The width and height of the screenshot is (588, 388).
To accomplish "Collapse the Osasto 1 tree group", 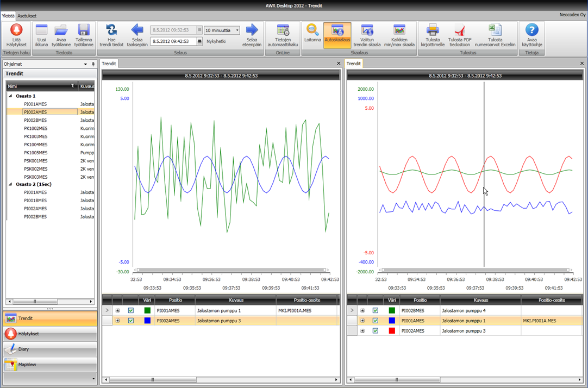I will (10, 96).
